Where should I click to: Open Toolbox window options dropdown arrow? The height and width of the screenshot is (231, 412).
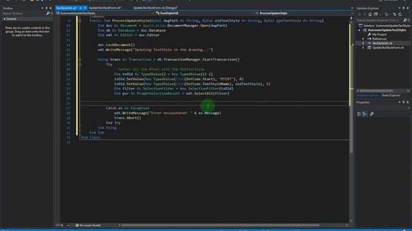42,8
